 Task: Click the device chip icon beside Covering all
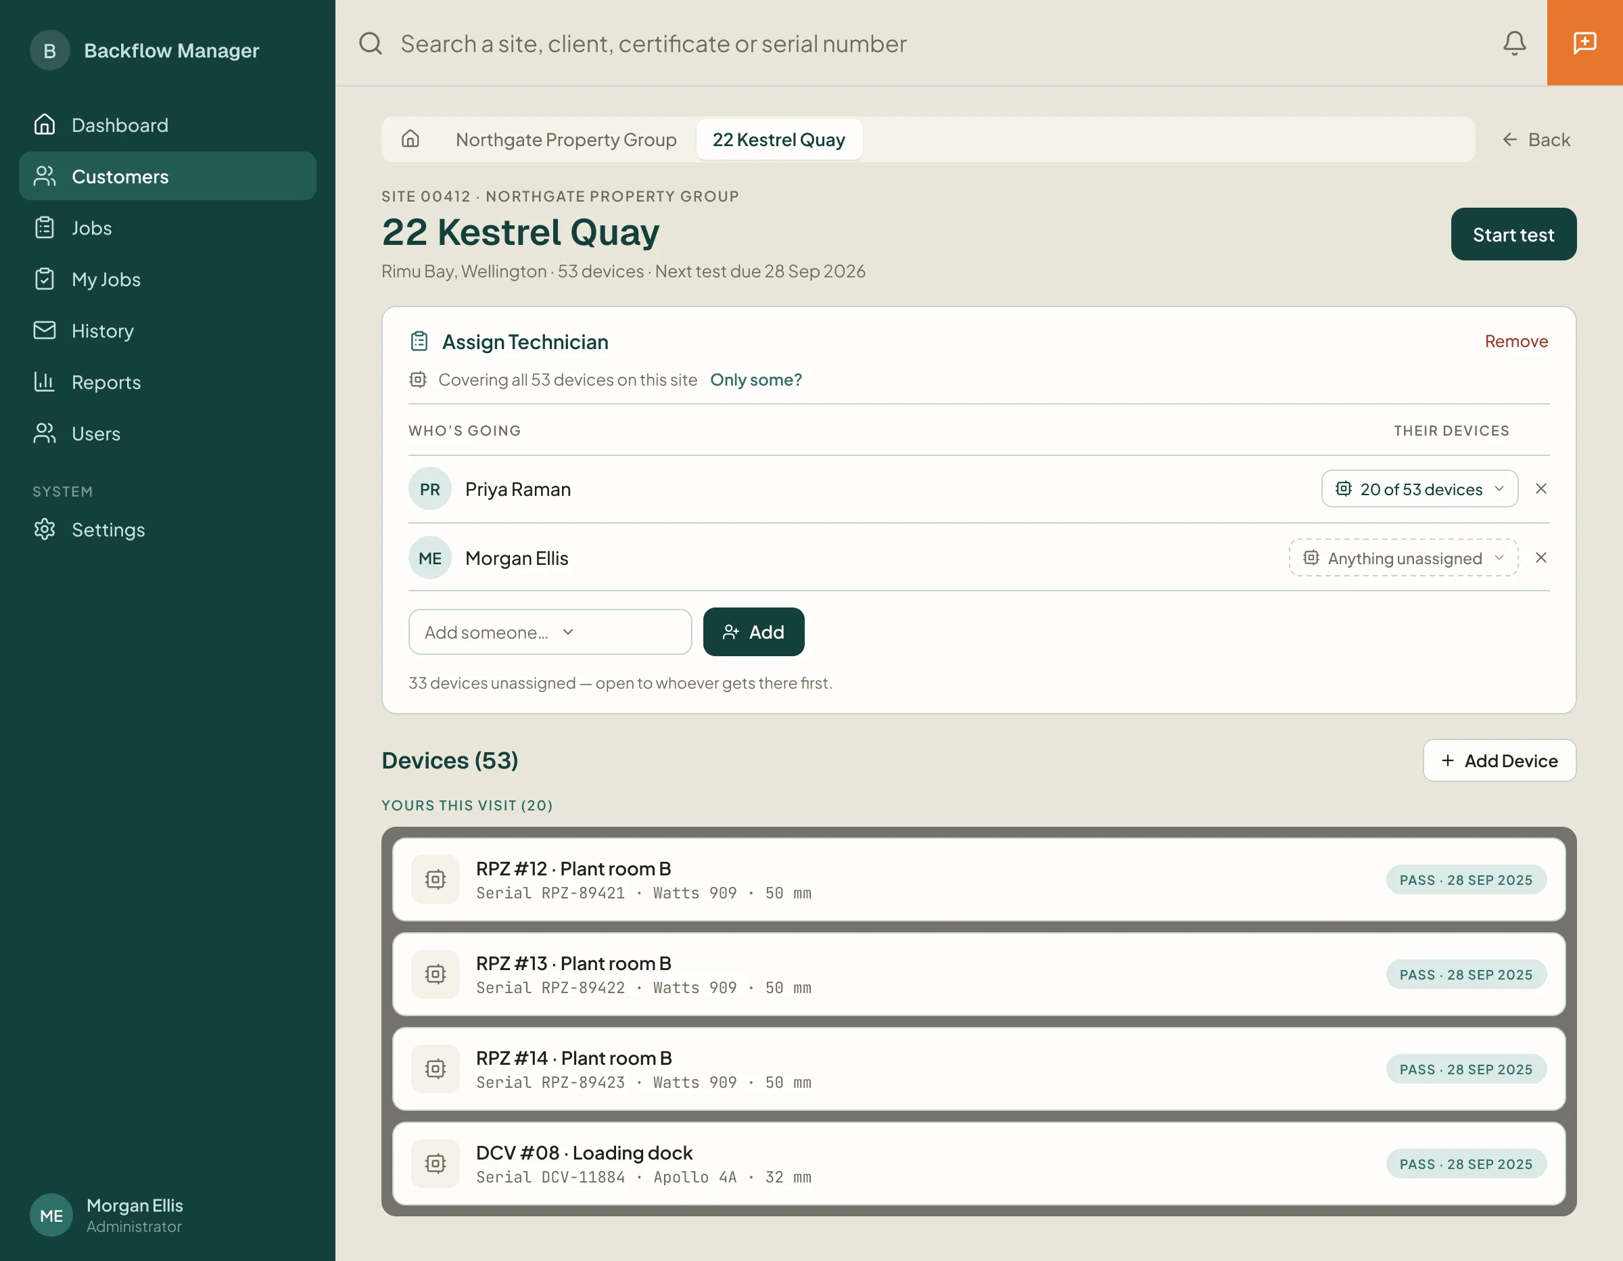click(418, 380)
